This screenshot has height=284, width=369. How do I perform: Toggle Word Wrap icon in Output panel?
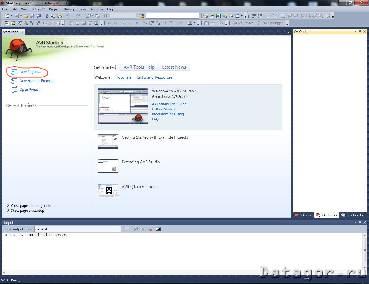[x=158, y=229]
